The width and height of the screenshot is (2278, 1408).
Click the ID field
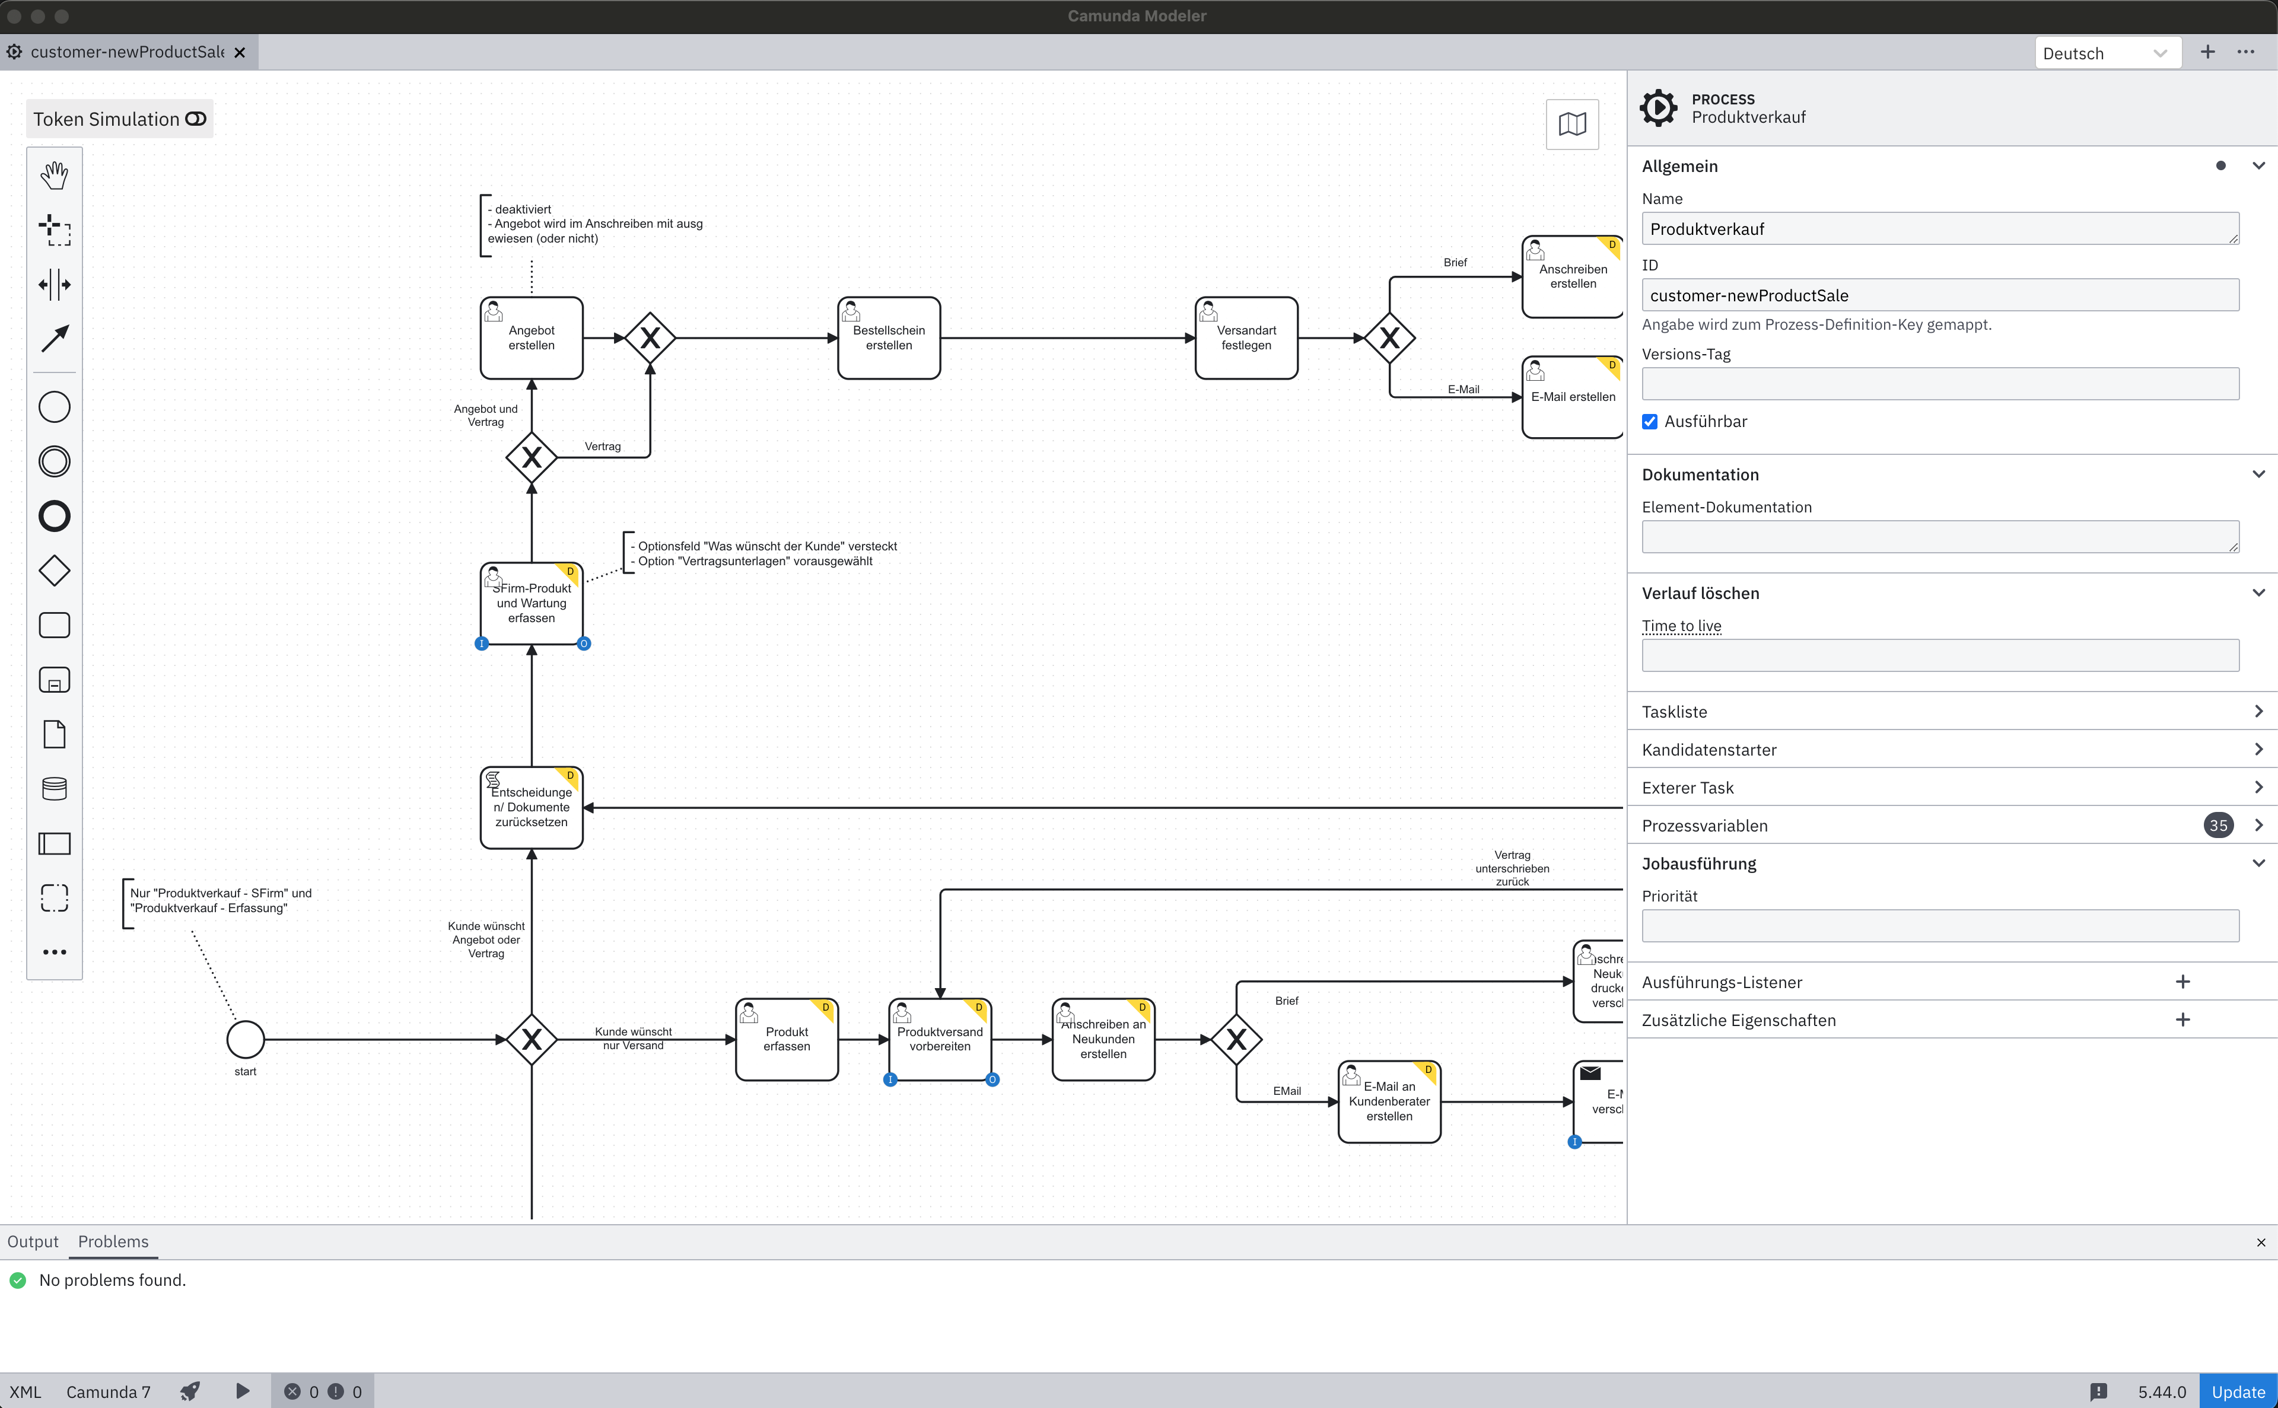click(x=1940, y=295)
